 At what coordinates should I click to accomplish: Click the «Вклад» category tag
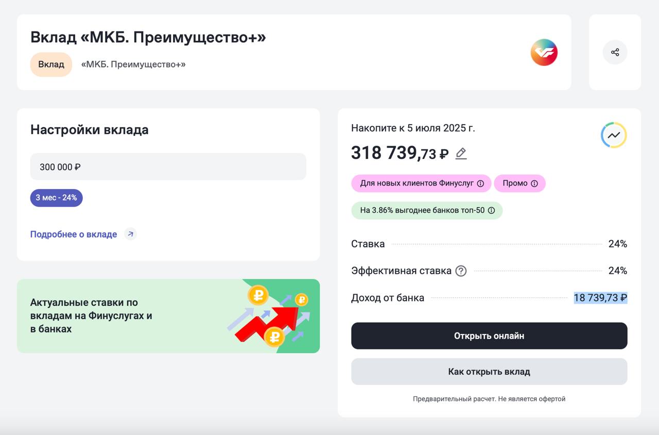click(x=51, y=64)
